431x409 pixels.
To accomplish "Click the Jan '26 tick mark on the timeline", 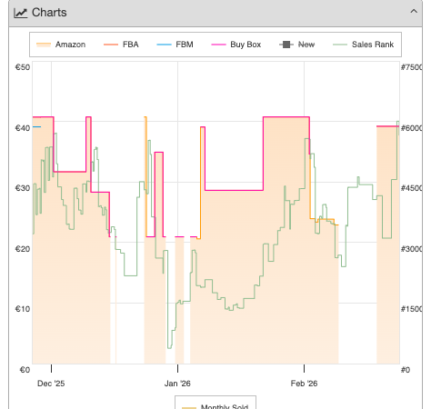I will pyautogui.click(x=177, y=368).
